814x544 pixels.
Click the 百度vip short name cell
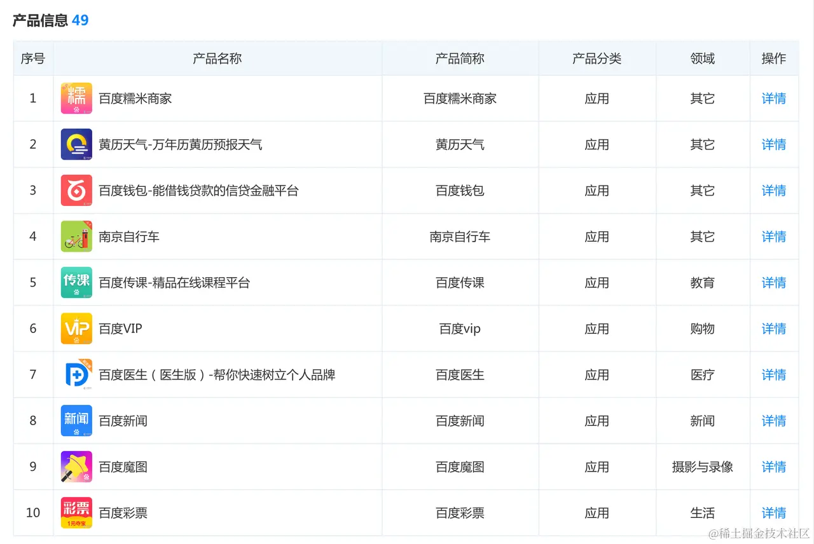click(460, 329)
